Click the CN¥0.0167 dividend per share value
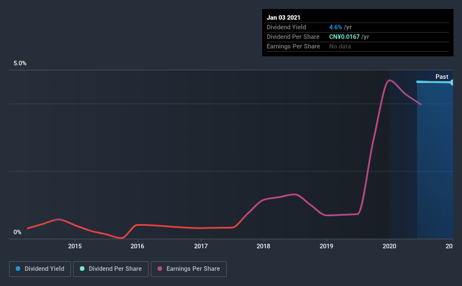Viewport: 462px width, 286px height. (344, 37)
